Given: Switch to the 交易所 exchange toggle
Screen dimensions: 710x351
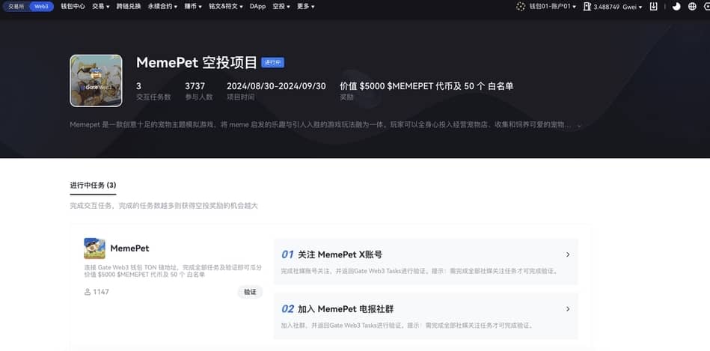Looking at the screenshot, I should click(16, 7).
